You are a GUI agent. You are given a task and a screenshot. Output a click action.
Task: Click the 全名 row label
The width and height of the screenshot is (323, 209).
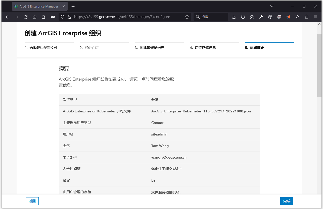(66, 146)
